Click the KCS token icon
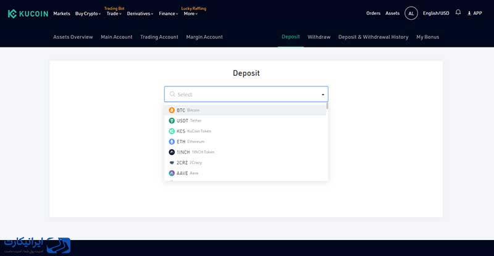 click(172, 131)
